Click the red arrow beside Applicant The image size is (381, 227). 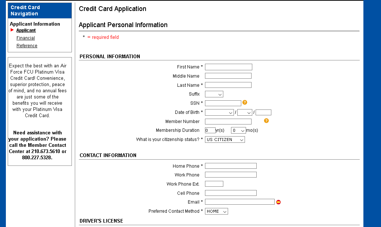[11, 30]
